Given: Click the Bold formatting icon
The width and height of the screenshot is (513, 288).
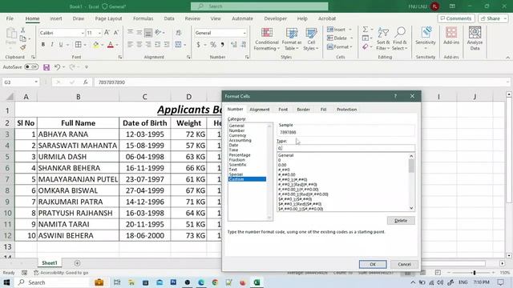Looking at the screenshot, I should (x=42, y=45).
